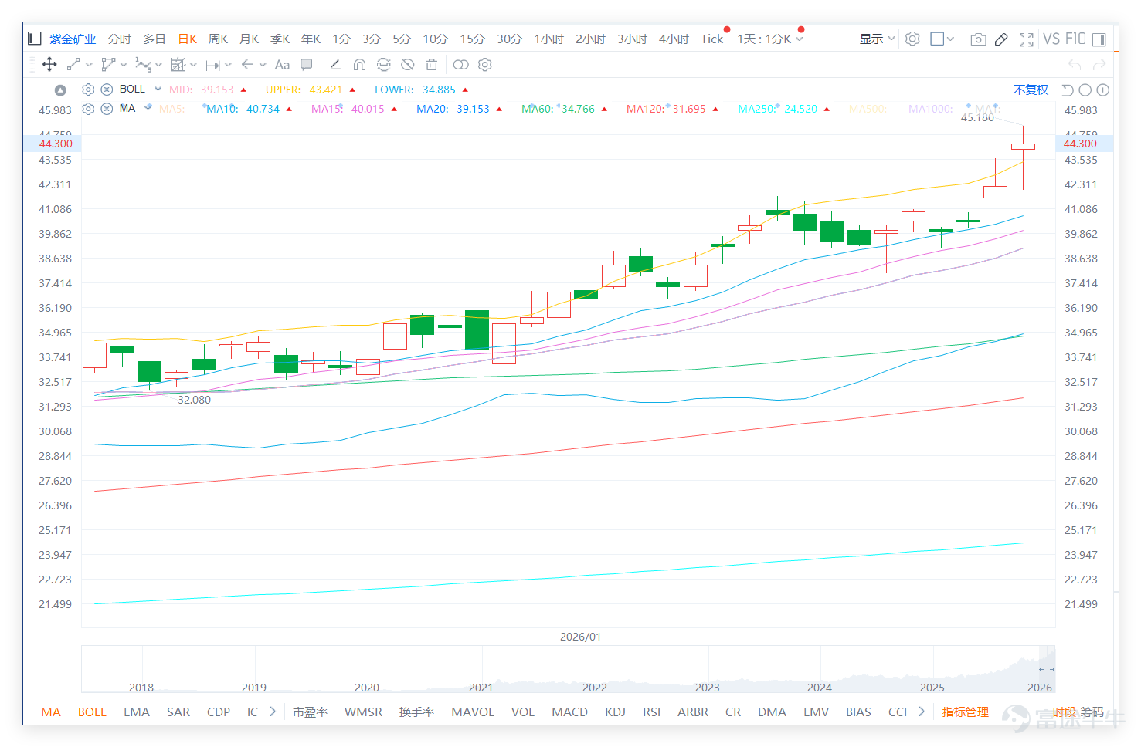Toggle the MA10 line visibility
The image size is (1141, 747).
coord(243,109)
